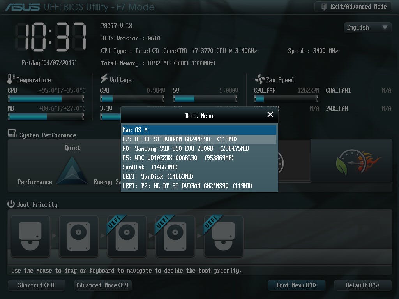The image size is (399, 299).
Task: Select UEFI optical drive boot icon
Action: click(x=224, y=236)
